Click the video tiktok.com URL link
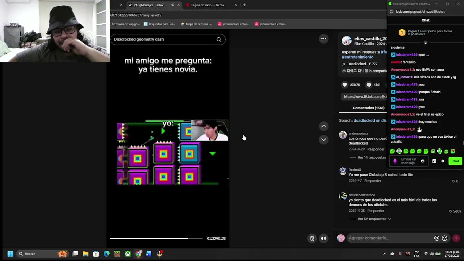Screen dimensions: 464x261 pyautogui.click(x=365, y=97)
